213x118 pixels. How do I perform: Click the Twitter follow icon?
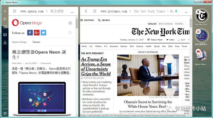point(44,33)
